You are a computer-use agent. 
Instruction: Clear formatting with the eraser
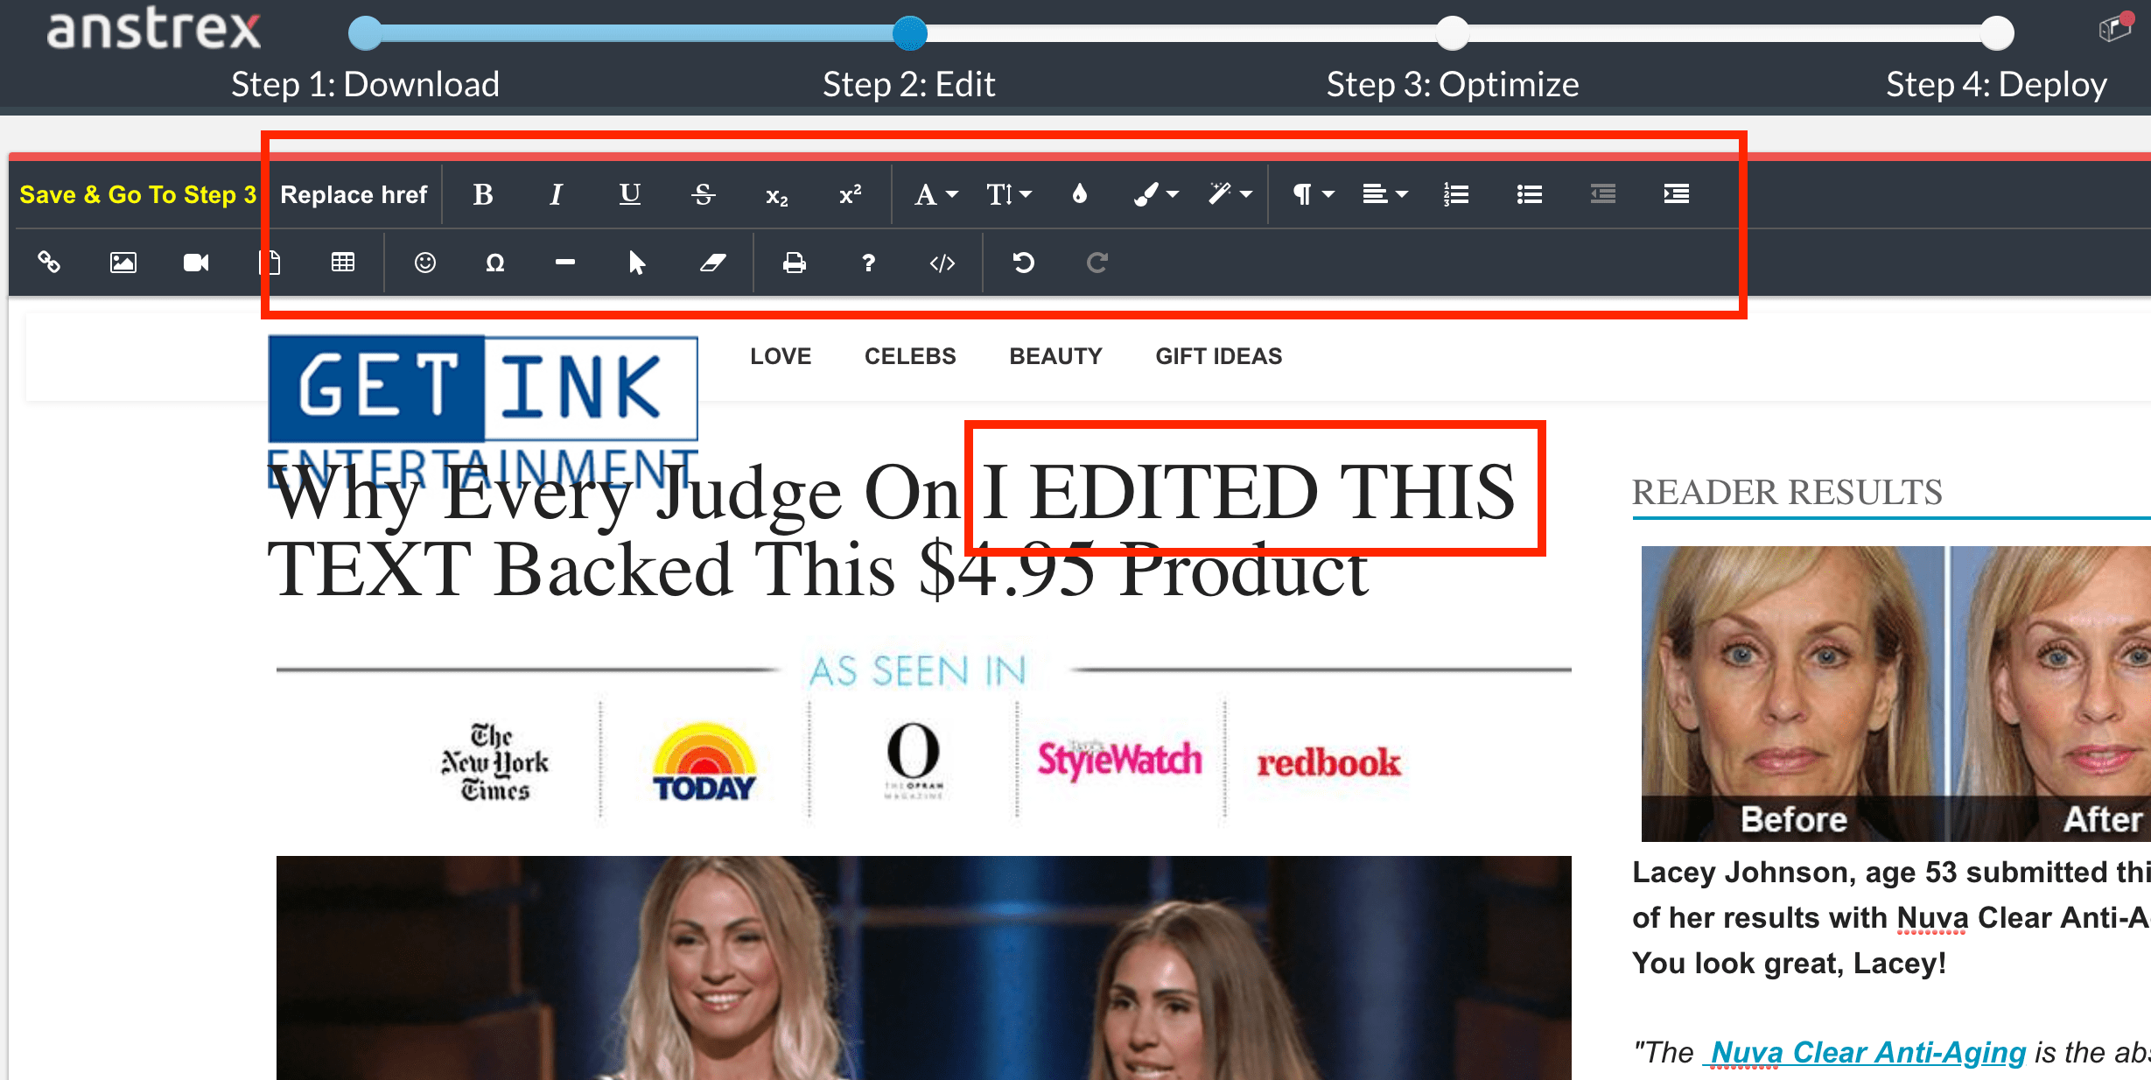coord(713,263)
